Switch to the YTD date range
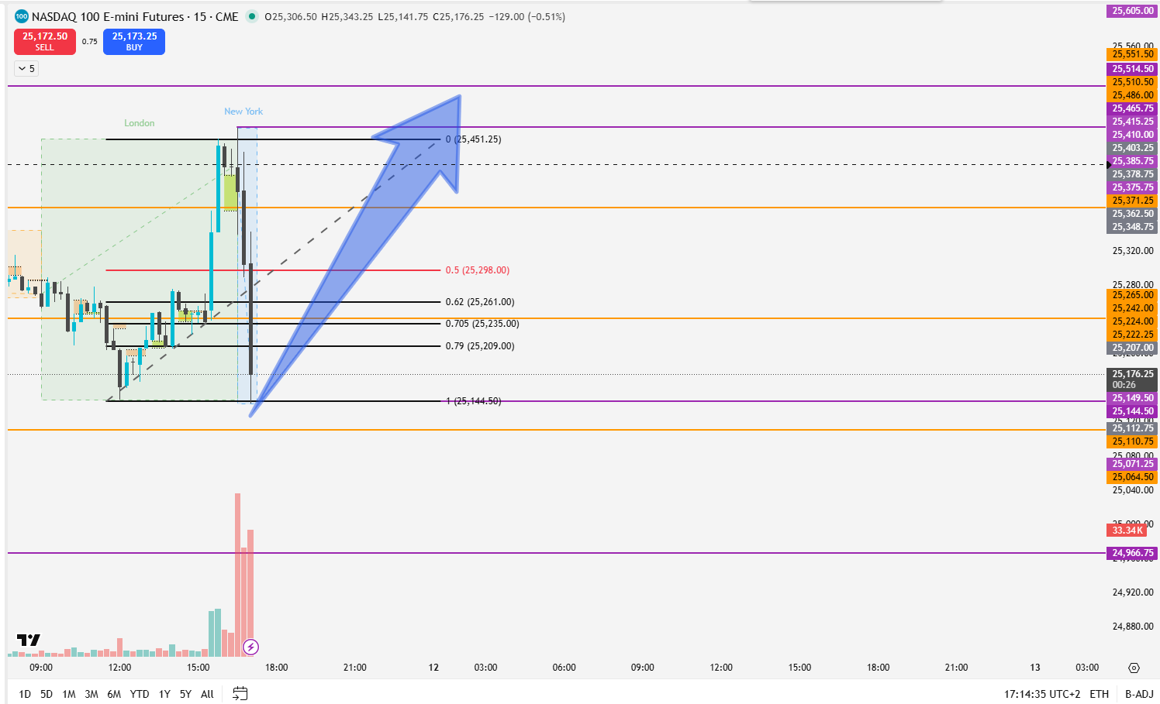The image size is (1160, 704). (x=140, y=694)
